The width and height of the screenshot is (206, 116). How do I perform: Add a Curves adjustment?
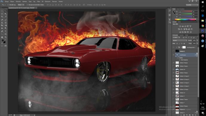click(185, 26)
